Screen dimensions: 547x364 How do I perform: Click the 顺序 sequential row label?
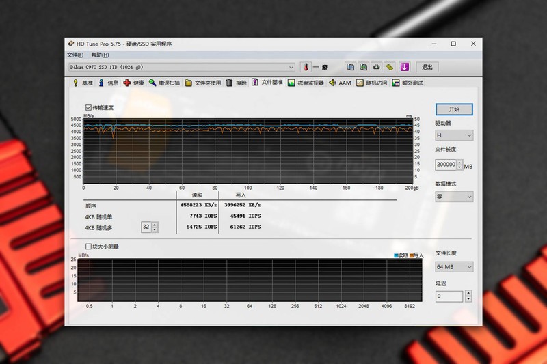point(91,206)
